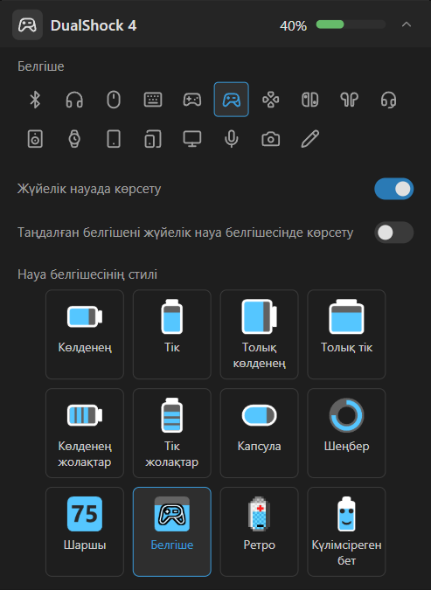Pick the four-button D-pad icon
The width and height of the screenshot is (431, 590).
271,100
